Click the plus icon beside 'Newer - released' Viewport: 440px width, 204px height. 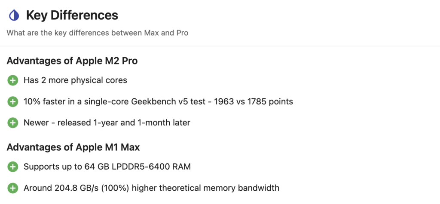pyautogui.click(x=13, y=123)
